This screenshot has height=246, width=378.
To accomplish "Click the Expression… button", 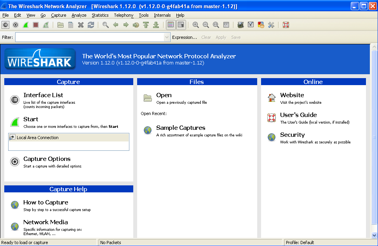I will click(x=185, y=37).
